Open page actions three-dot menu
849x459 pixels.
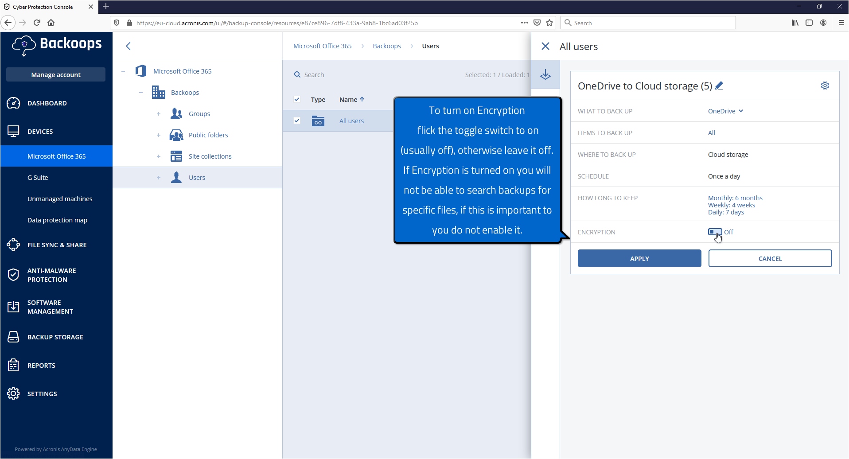point(525,23)
